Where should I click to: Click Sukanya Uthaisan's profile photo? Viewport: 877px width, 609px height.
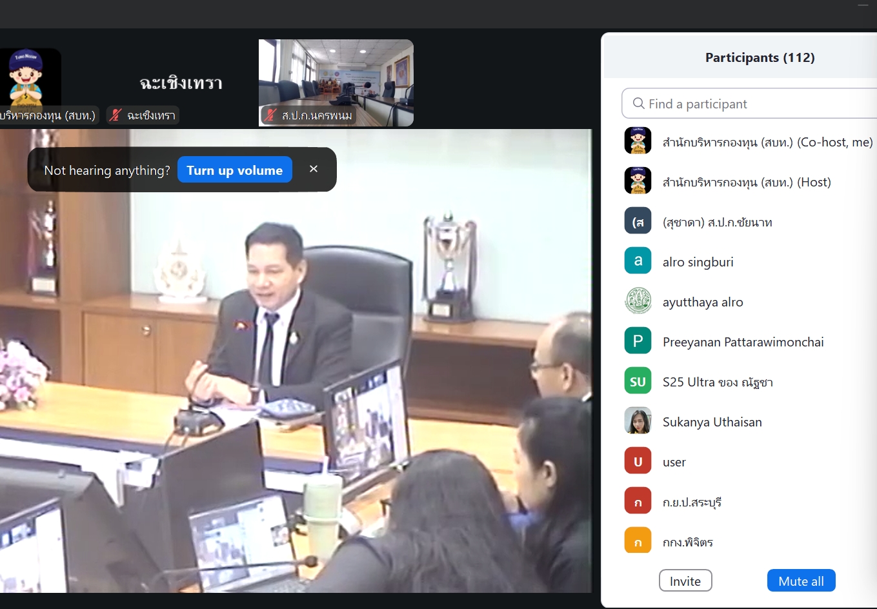[x=638, y=421]
